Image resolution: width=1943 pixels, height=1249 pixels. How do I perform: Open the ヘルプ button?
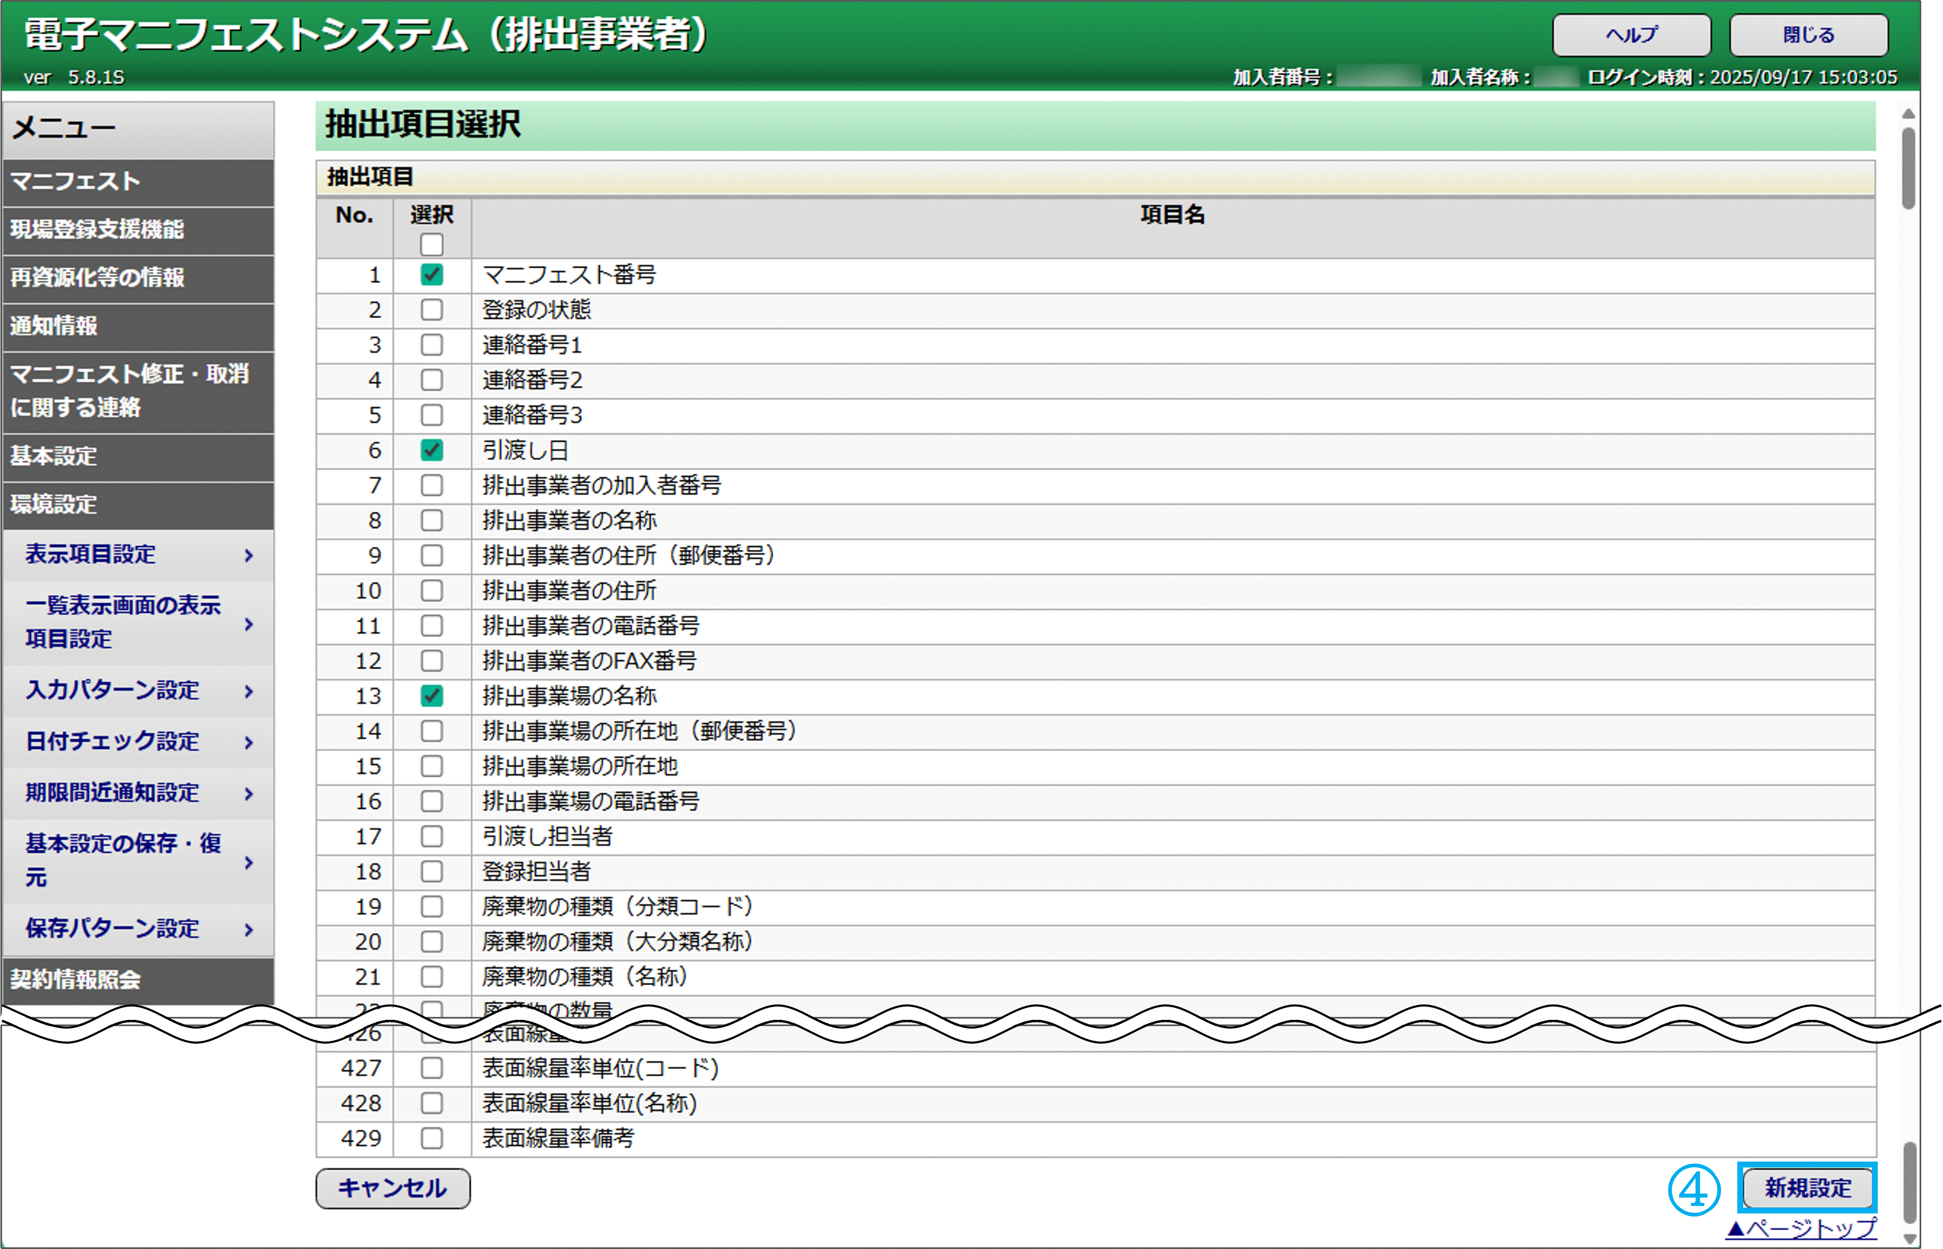pyautogui.click(x=1631, y=35)
